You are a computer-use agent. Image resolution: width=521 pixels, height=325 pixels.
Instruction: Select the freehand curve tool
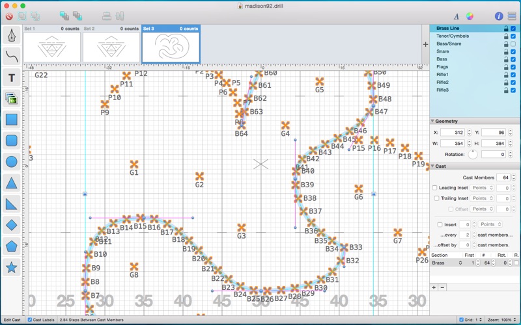(x=12, y=57)
